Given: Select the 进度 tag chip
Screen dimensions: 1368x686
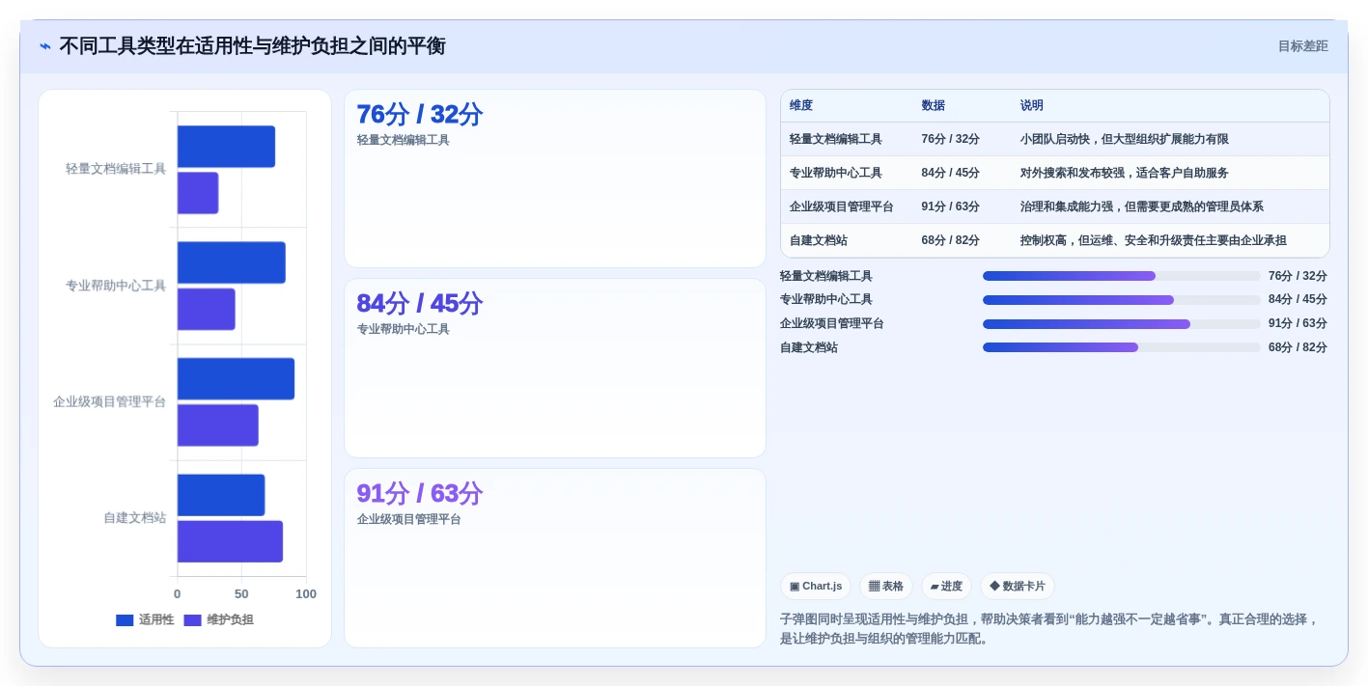Looking at the screenshot, I should (x=946, y=586).
